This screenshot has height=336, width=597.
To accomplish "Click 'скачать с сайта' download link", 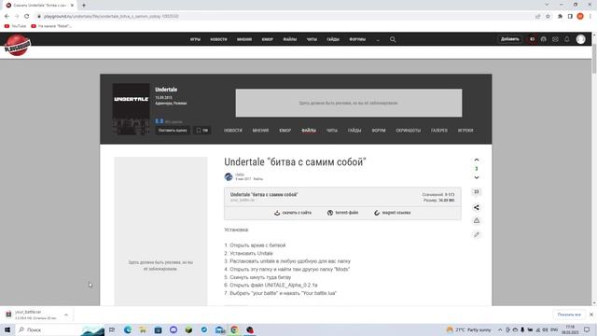I will point(293,213).
